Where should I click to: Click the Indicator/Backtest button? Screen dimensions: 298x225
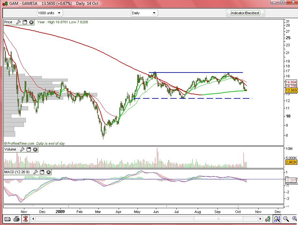click(x=245, y=13)
